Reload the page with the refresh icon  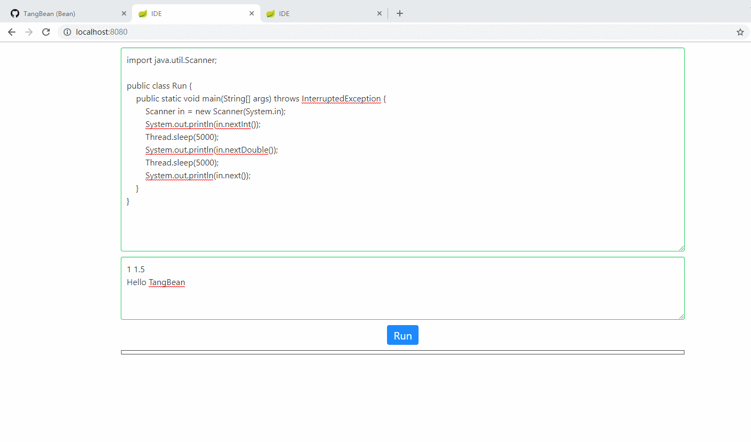tap(46, 31)
